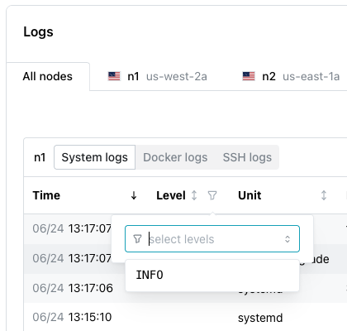
Task: Click the US flag icon beside n1
Action: (114, 76)
